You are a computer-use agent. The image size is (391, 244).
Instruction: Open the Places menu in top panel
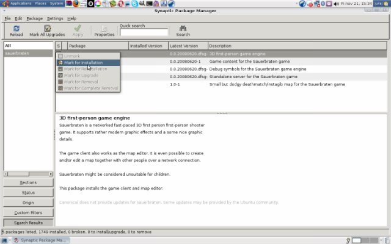(x=40, y=4)
